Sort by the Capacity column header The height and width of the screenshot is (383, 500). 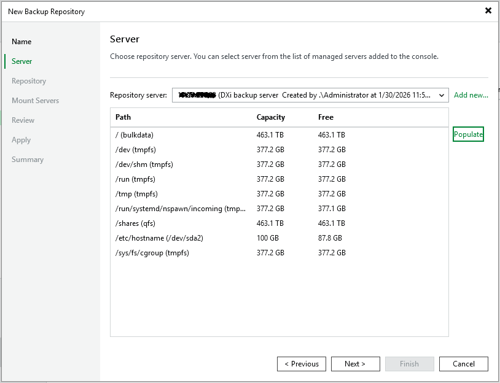pos(270,117)
